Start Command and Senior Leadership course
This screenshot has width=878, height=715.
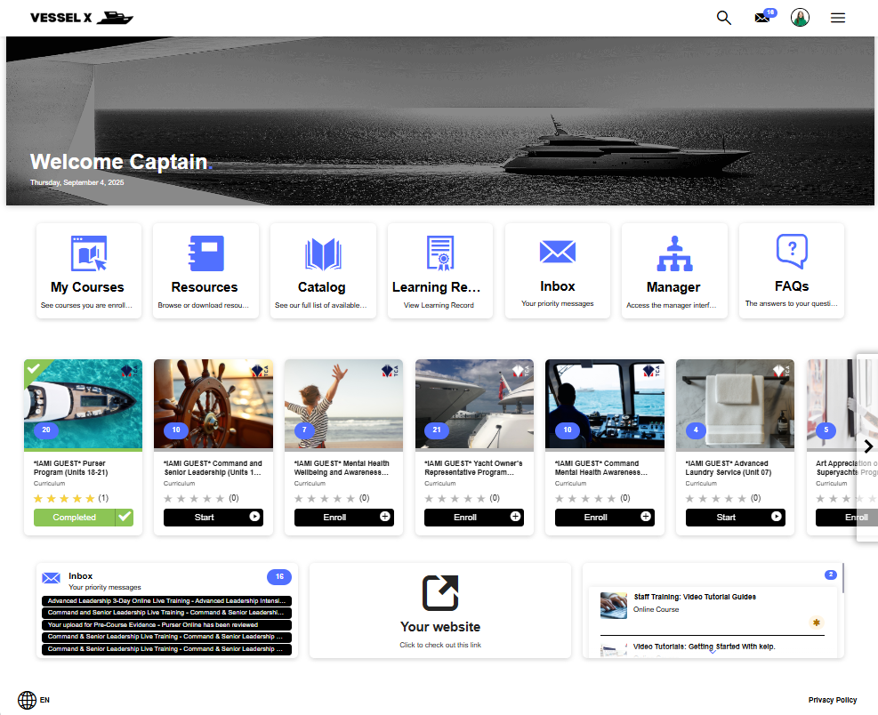(x=213, y=517)
